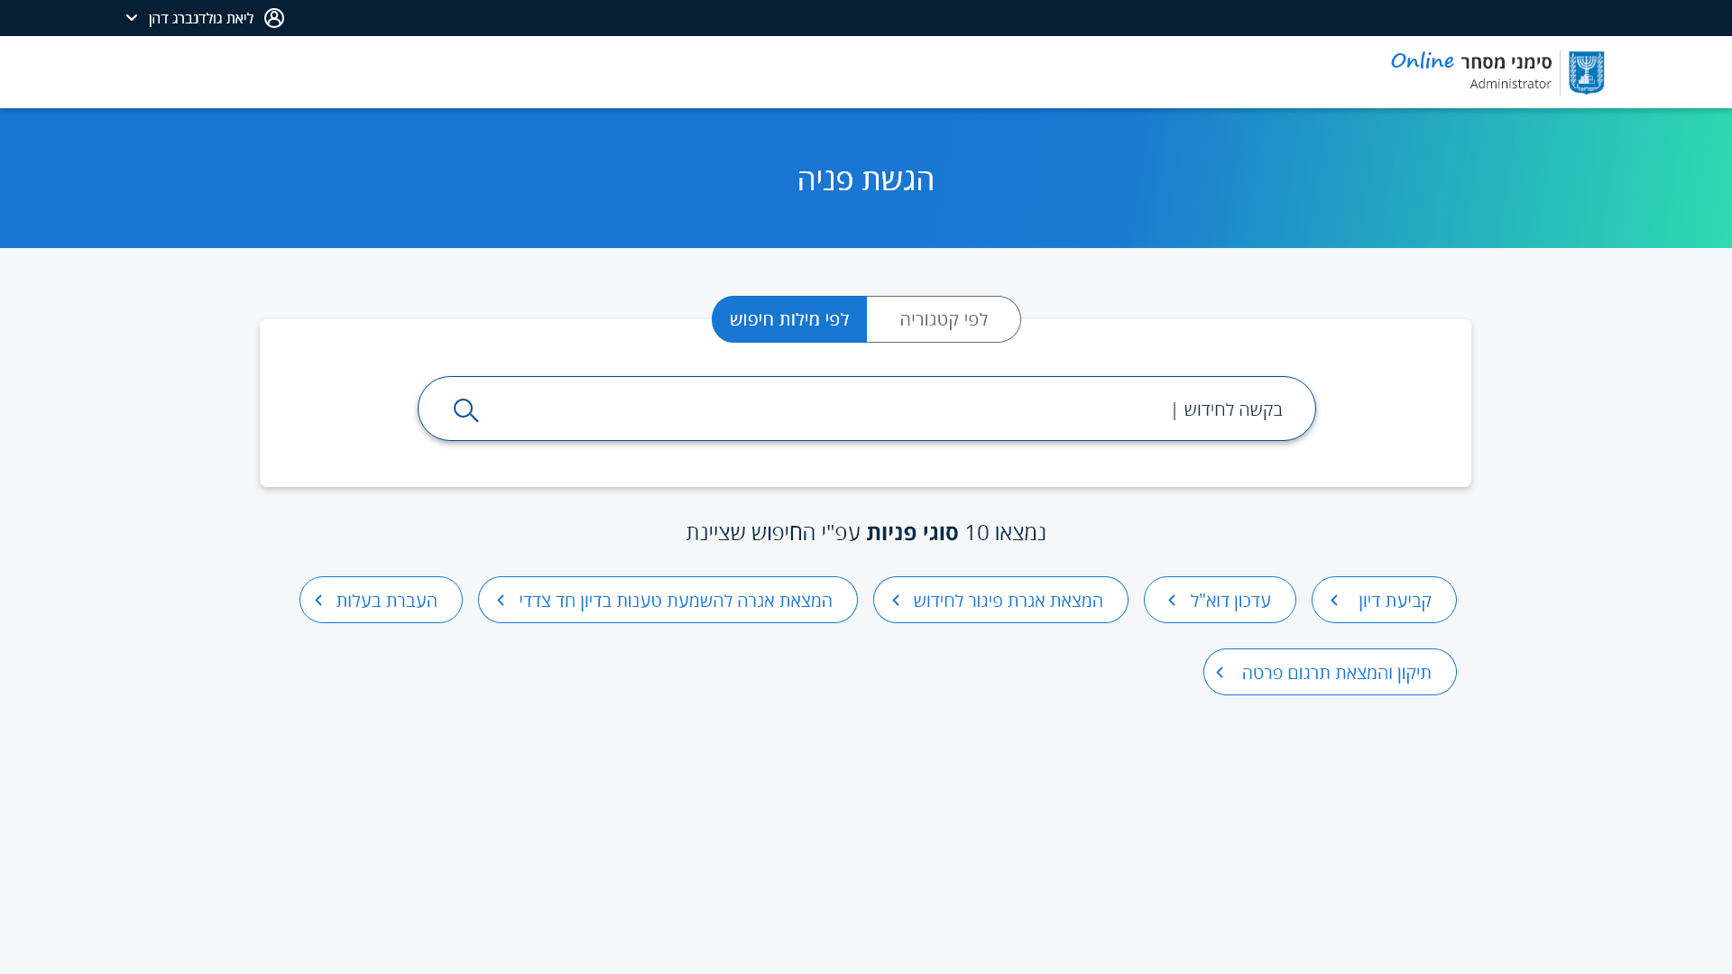Choose המצאת אגרת פיגור לחידוש request

pos(1008,601)
